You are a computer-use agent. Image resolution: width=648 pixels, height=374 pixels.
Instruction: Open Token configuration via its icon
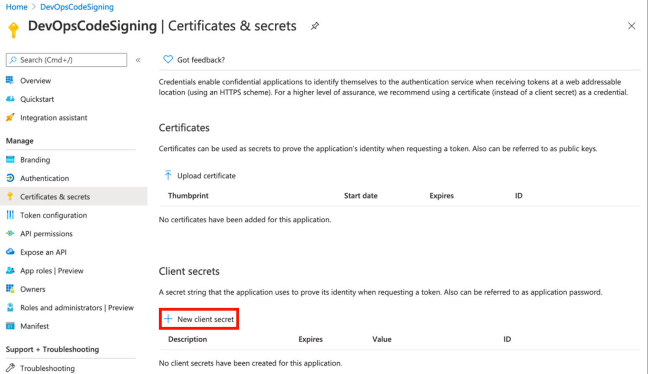(x=10, y=215)
